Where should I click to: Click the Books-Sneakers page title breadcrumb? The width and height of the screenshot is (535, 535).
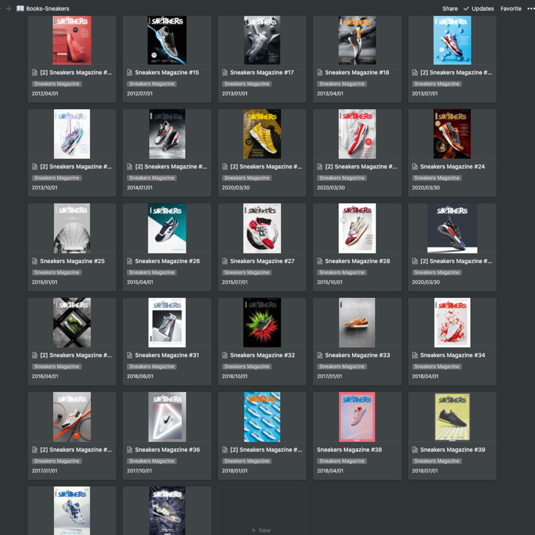point(48,8)
